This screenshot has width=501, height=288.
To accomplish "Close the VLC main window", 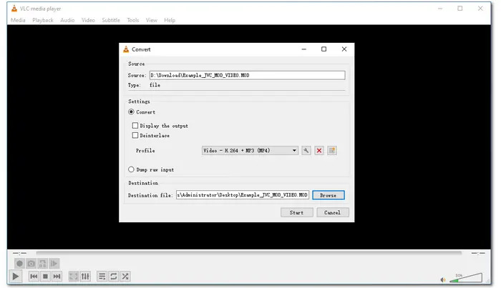I will pos(480,9).
